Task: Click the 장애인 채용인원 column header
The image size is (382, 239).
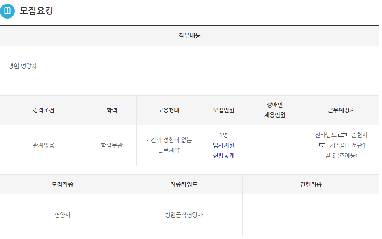Action: click(x=274, y=110)
